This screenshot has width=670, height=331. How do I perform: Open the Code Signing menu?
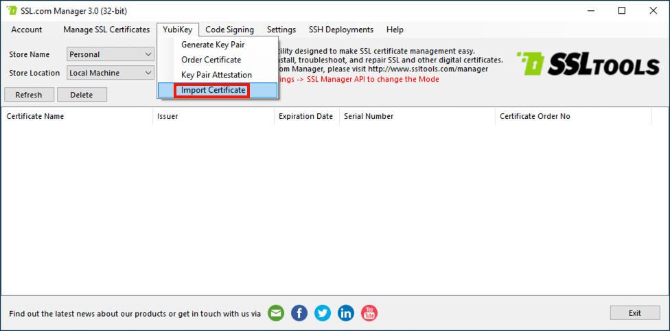(229, 30)
